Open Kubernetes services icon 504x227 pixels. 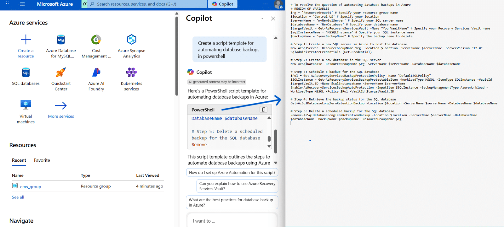tap(131, 73)
